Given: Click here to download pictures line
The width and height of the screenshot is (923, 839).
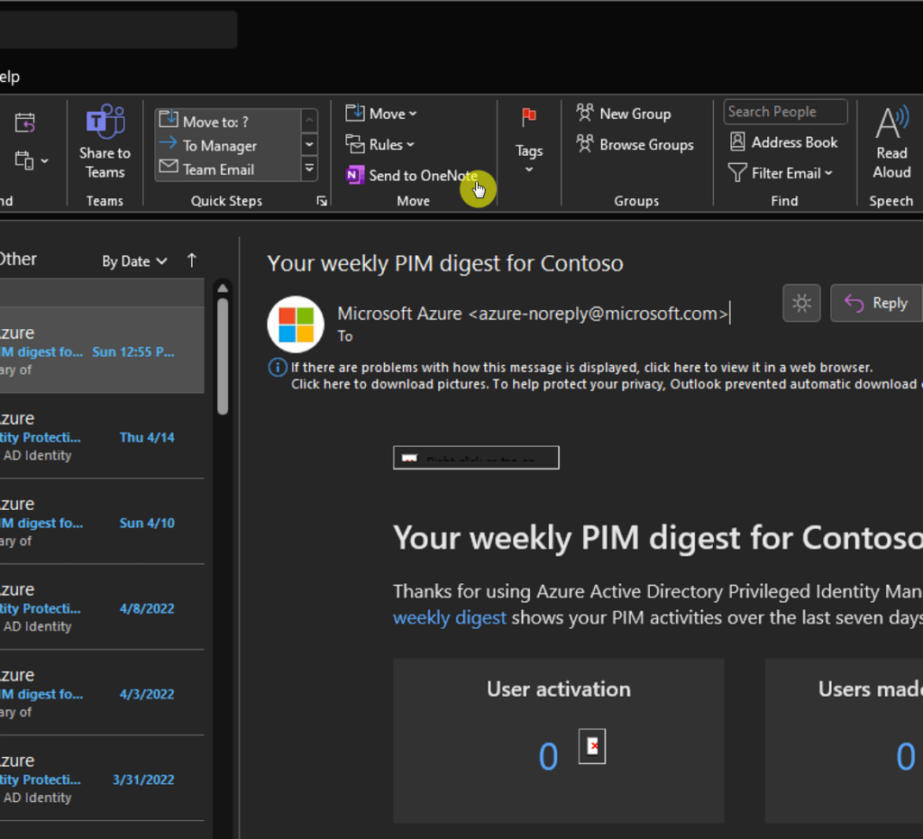Looking at the screenshot, I should click(607, 384).
